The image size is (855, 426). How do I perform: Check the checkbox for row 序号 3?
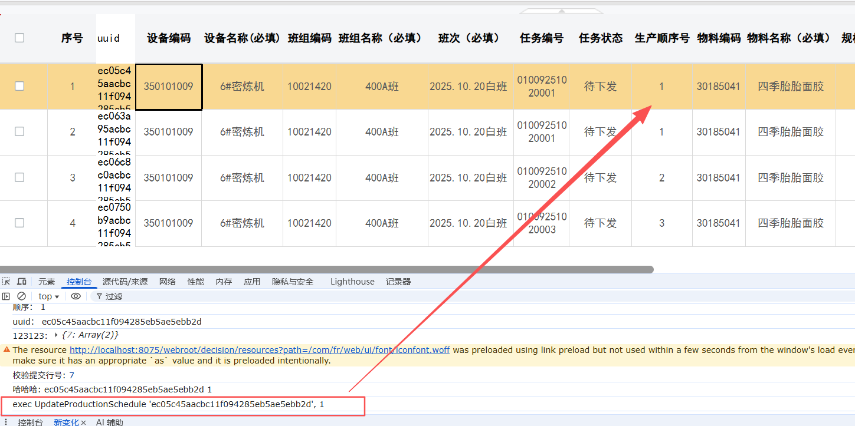[19, 177]
